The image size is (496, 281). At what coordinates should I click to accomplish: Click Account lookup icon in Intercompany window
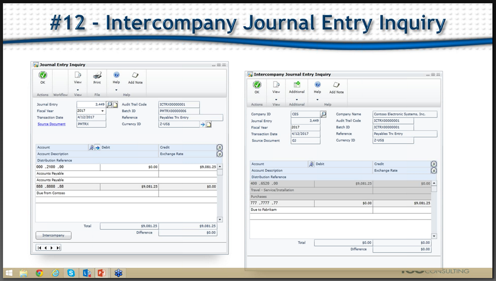[311, 164]
